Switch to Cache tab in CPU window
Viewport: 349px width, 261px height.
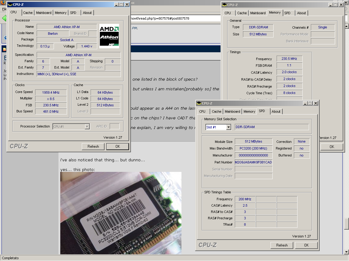pos(28,13)
